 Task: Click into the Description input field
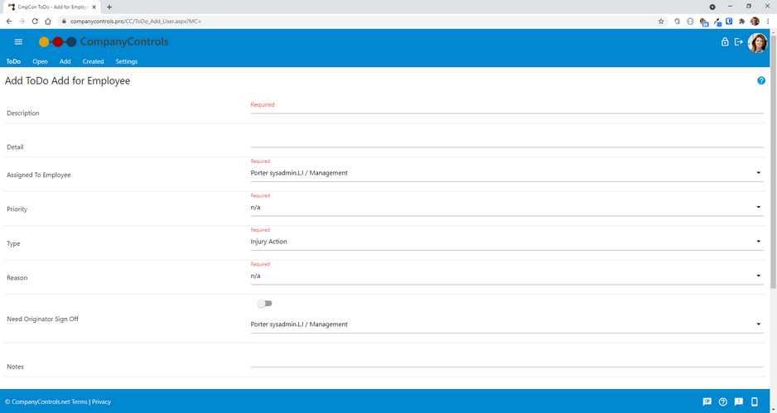pyautogui.click(x=506, y=109)
